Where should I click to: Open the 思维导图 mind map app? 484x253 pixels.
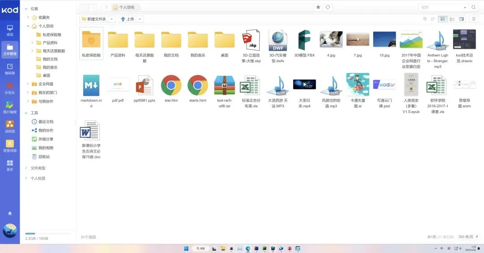point(10,146)
